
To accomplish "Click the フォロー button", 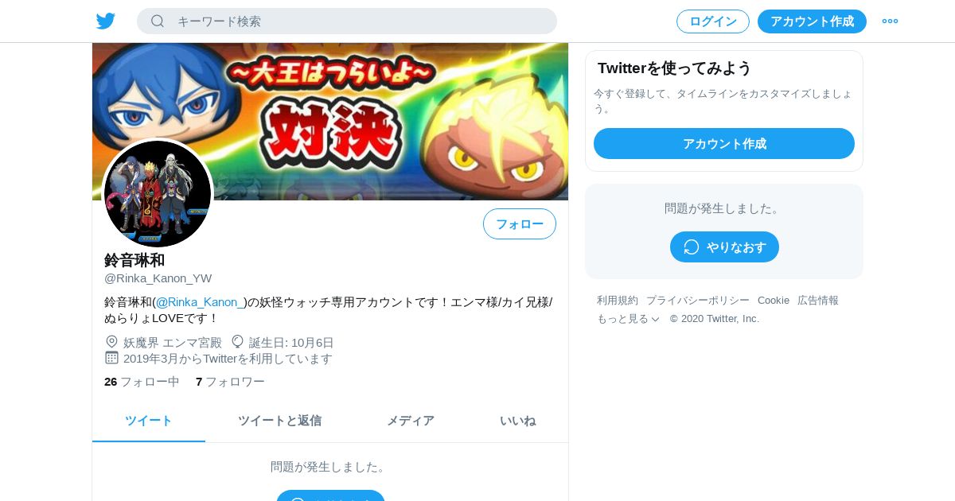I will (520, 224).
